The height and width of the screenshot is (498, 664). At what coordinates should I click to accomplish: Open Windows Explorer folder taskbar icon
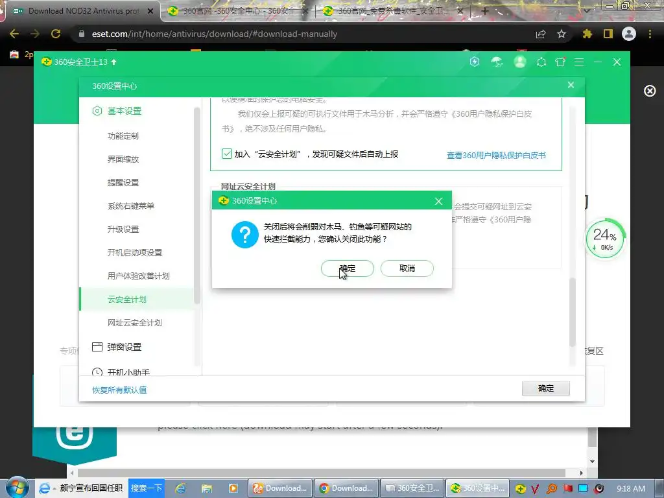[207, 488]
